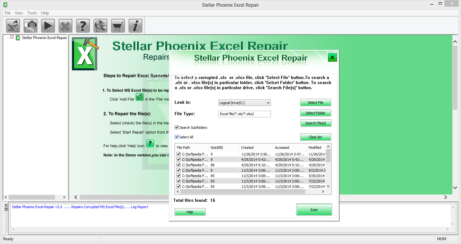Screen dimensions: 461x244
Task: Click the file list scroll up arrow
Action: 328,146
